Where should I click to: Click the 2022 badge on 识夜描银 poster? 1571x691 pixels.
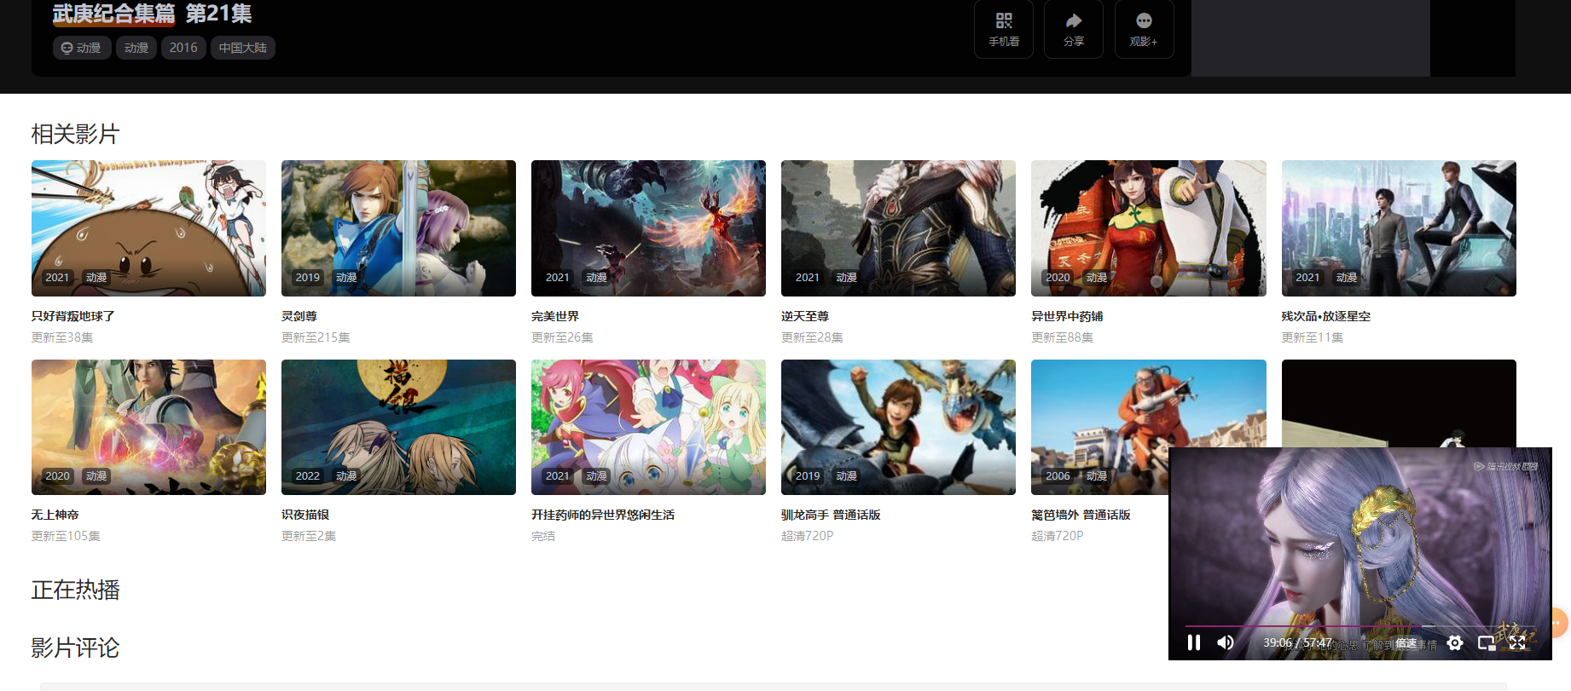click(307, 476)
